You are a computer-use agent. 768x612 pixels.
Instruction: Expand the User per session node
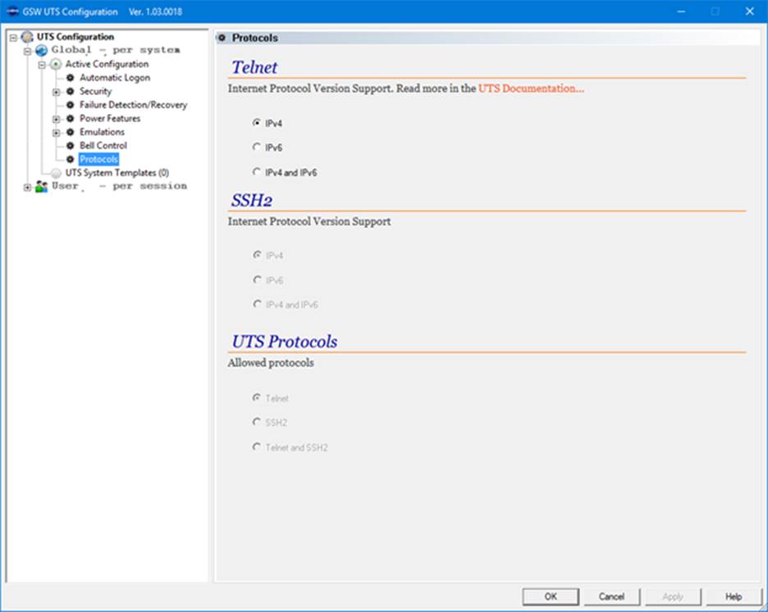pyautogui.click(x=27, y=187)
